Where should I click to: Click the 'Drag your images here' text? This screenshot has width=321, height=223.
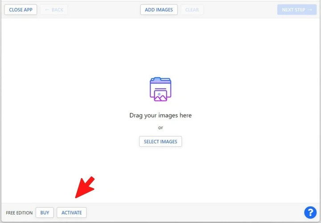coord(160,115)
